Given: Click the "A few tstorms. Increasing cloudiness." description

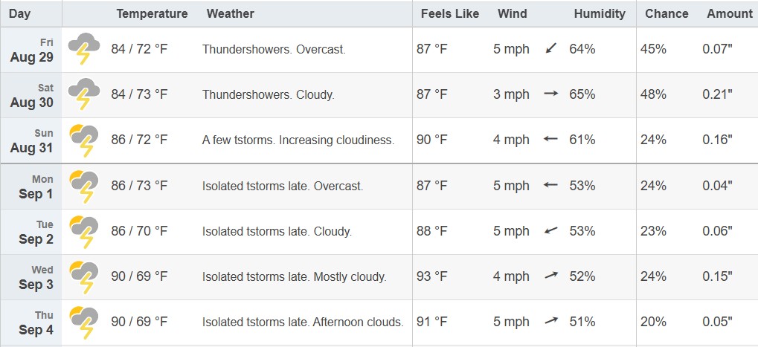Looking at the screenshot, I should (298, 140).
